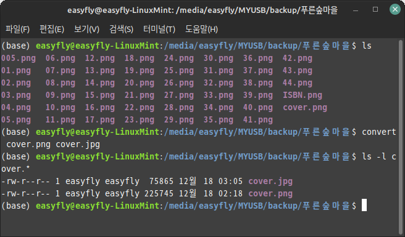Viewport: 405px width, 237px height.
Task: Click the filename 24.png
Action: tap(179, 58)
